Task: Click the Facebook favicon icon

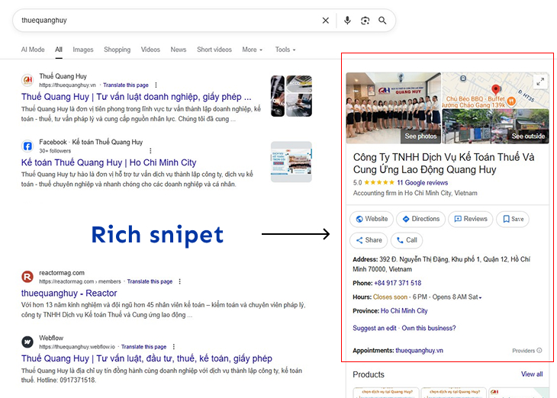Action: (x=27, y=146)
